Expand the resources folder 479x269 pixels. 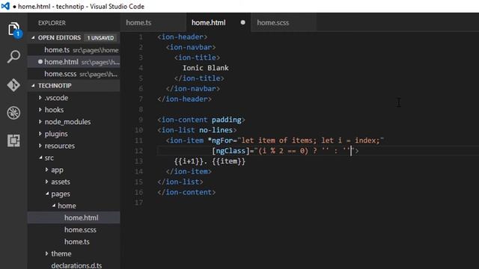click(40, 146)
